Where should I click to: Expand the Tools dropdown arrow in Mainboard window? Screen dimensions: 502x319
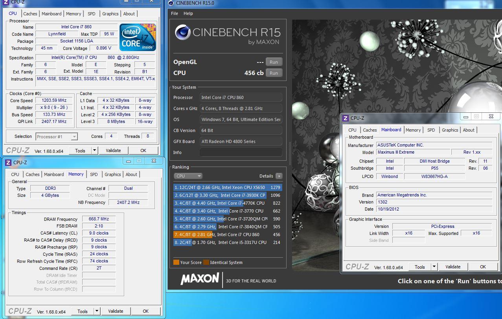434,267
